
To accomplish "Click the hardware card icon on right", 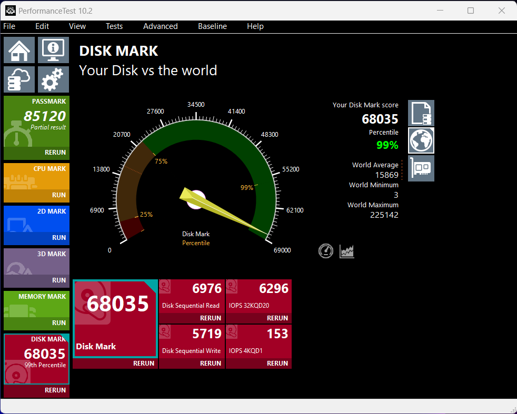I will click(421, 168).
